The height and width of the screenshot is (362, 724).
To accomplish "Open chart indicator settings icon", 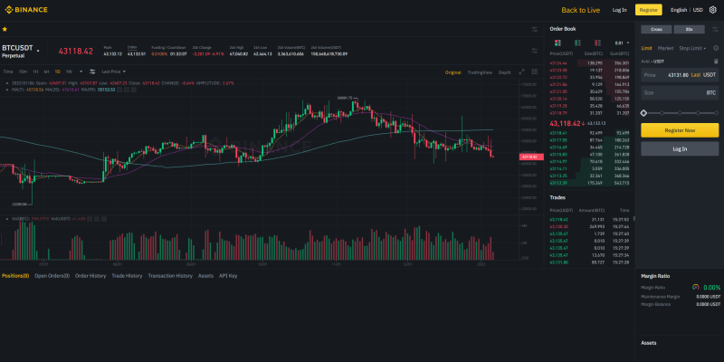I will [x=92, y=71].
